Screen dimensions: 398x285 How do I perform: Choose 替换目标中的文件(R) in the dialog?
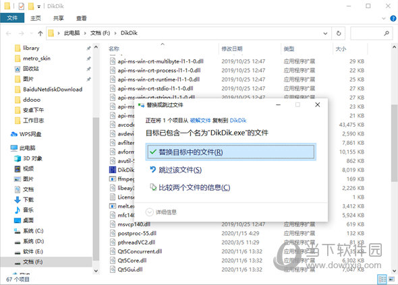point(231,152)
